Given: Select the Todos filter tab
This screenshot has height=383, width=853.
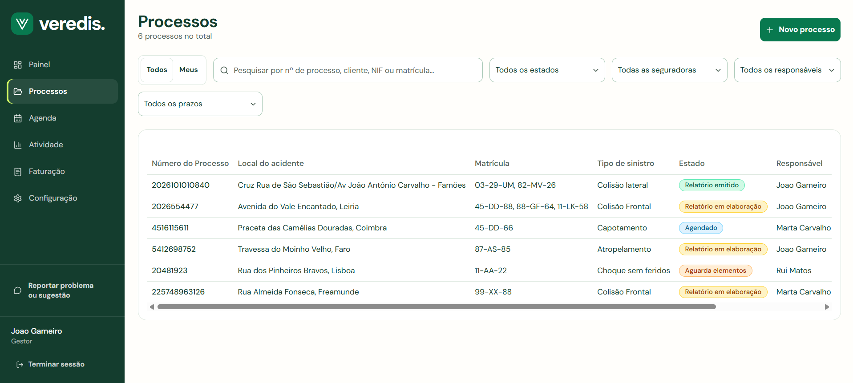Looking at the screenshot, I should coord(157,70).
